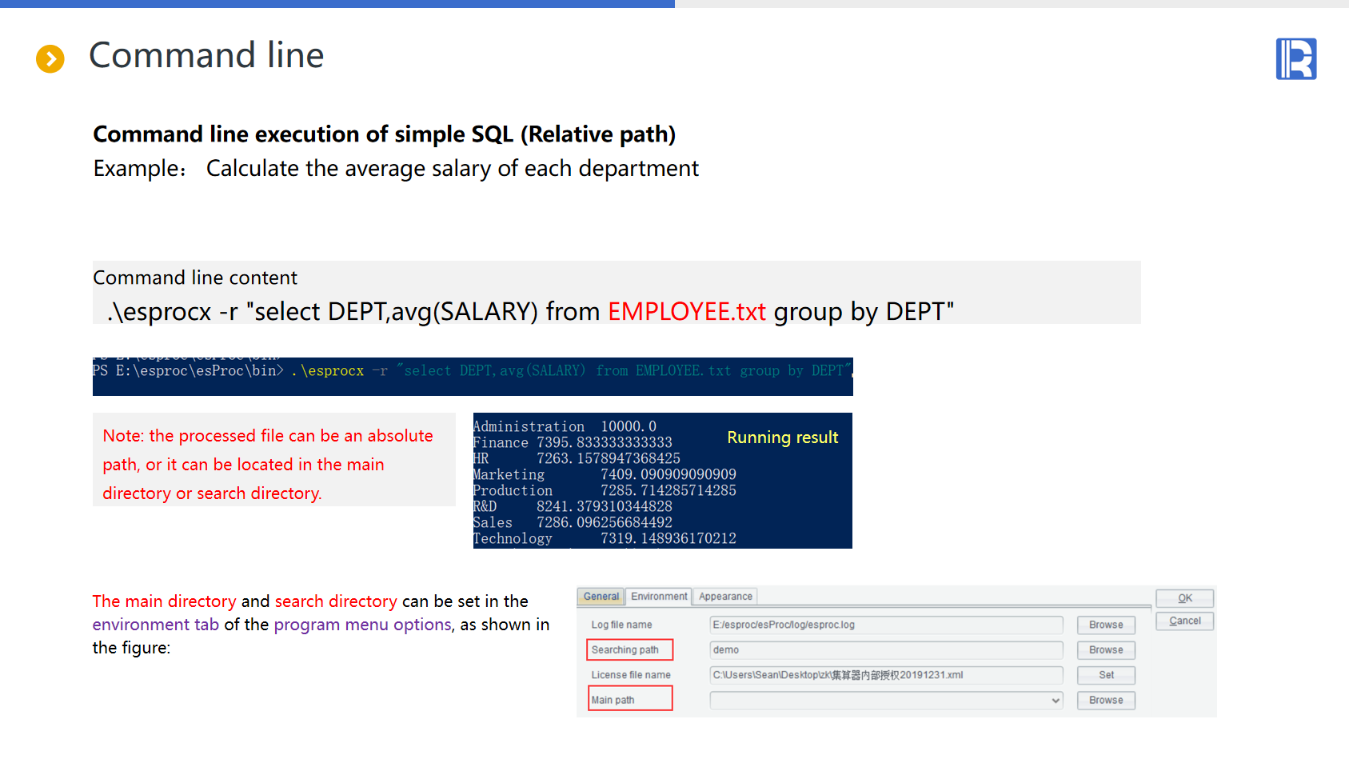Image resolution: width=1349 pixels, height=759 pixels.
Task: Open the Environment tab
Action: click(x=658, y=597)
